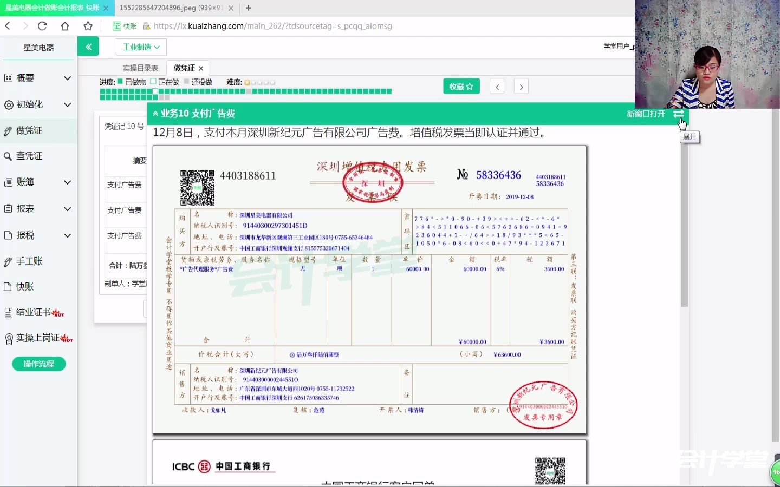The width and height of the screenshot is (780, 487).
Task: Go to next task arrow
Action: 521,87
